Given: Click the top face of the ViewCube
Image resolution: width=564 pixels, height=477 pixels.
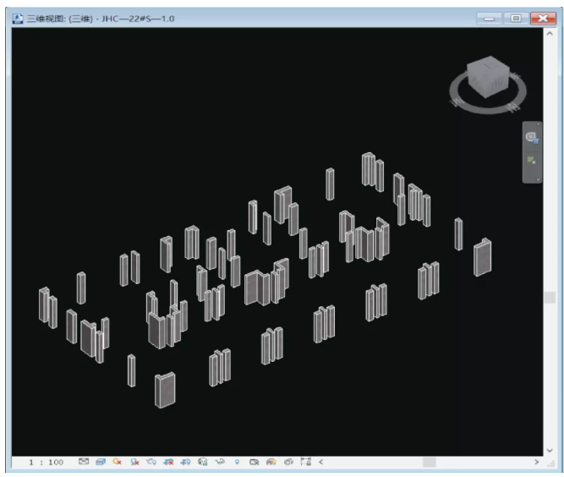Looking at the screenshot, I should click(488, 66).
